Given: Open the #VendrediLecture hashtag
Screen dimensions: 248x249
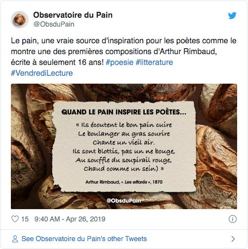Looking at the screenshot, I should pos(42,73).
